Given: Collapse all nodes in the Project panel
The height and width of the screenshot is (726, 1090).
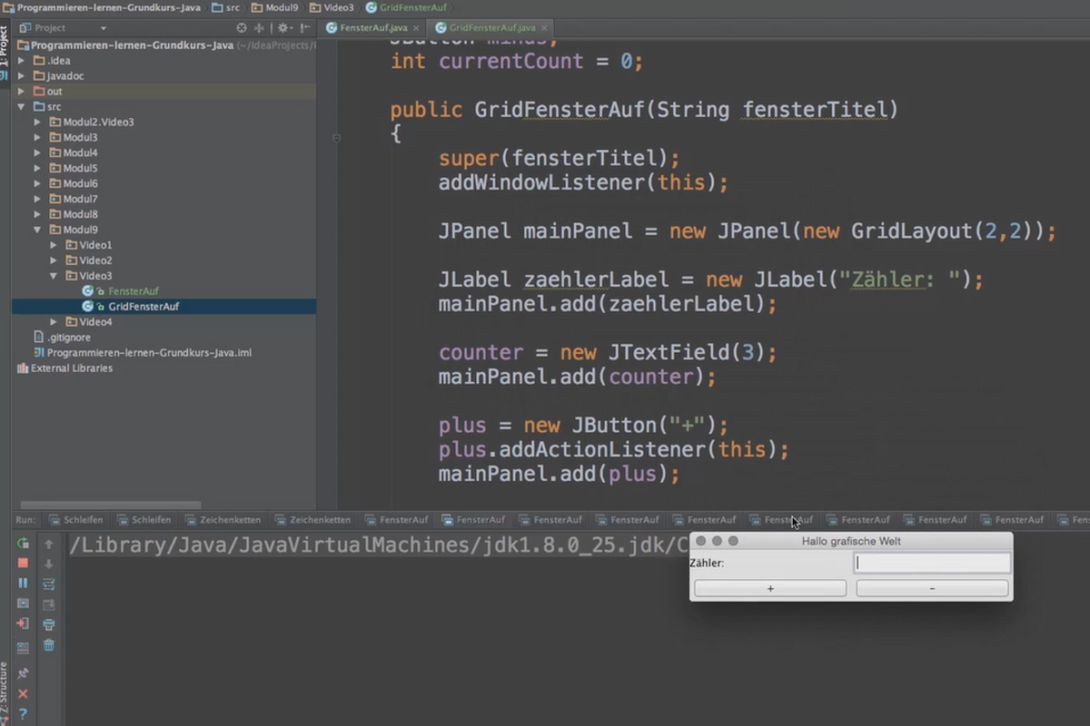Looking at the screenshot, I should point(260,28).
